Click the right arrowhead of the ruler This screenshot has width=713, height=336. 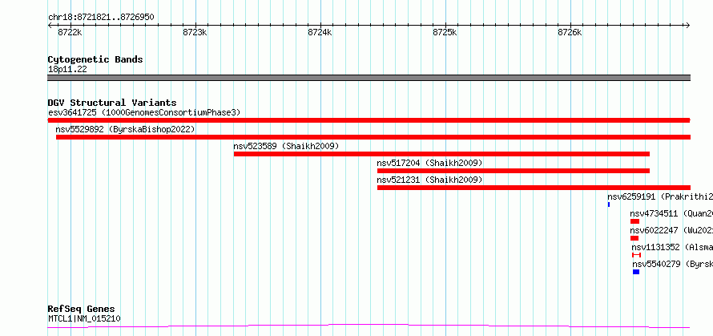[x=687, y=26]
